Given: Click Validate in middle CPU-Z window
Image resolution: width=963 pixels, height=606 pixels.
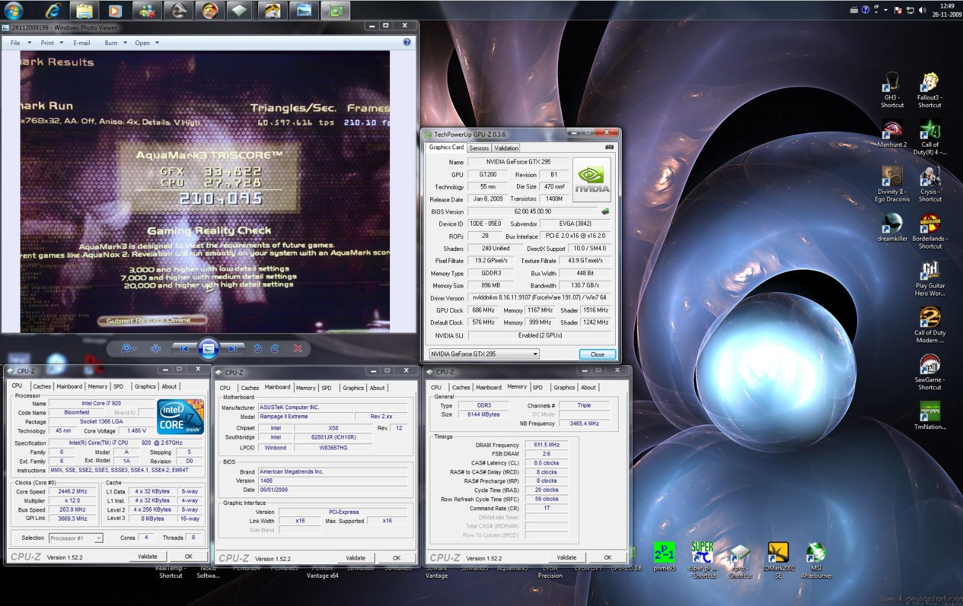Looking at the screenshot, I should point(356,558).
